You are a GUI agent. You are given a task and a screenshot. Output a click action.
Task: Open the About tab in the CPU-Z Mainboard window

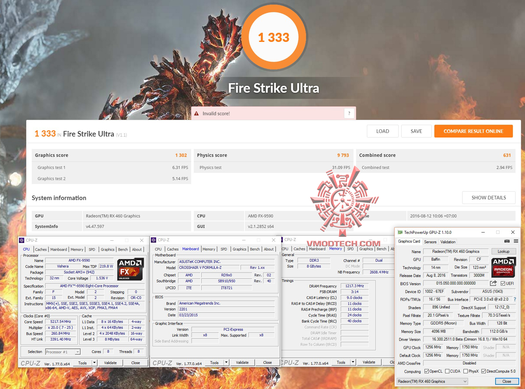pos(269,249)
